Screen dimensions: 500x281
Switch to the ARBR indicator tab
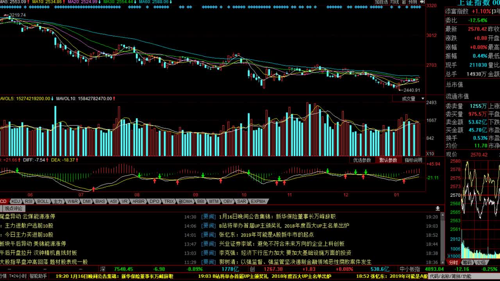(x=139, y=201)
